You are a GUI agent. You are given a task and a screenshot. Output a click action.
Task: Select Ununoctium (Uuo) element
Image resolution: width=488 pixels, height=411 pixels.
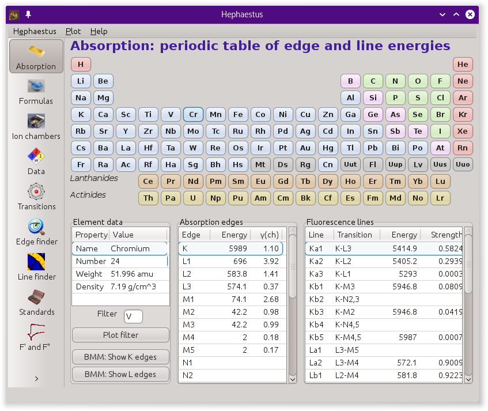[x=463, y=165]
